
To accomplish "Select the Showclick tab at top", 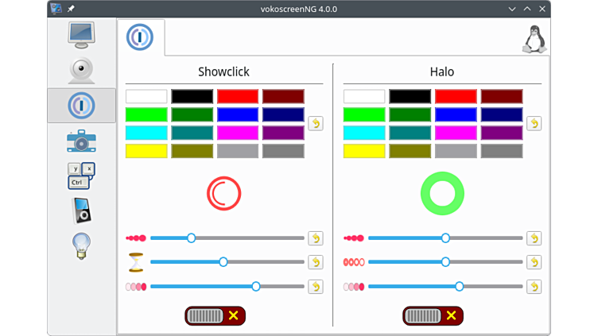I will (x=141, y=37).
